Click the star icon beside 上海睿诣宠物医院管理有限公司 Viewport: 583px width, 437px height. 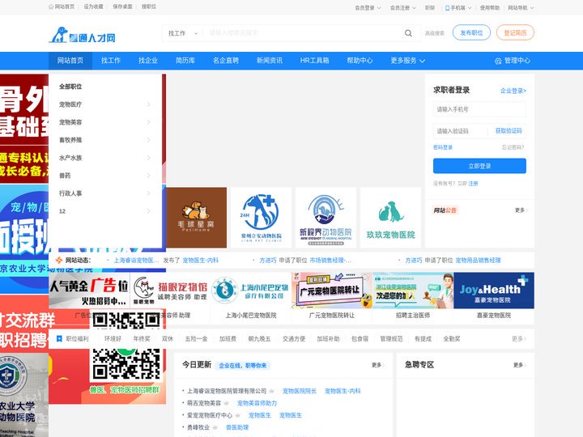pos(272,391)
